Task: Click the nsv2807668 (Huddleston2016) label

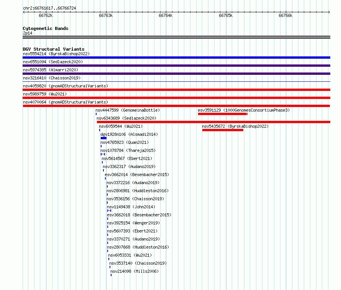Action: (x=138, y=247)
